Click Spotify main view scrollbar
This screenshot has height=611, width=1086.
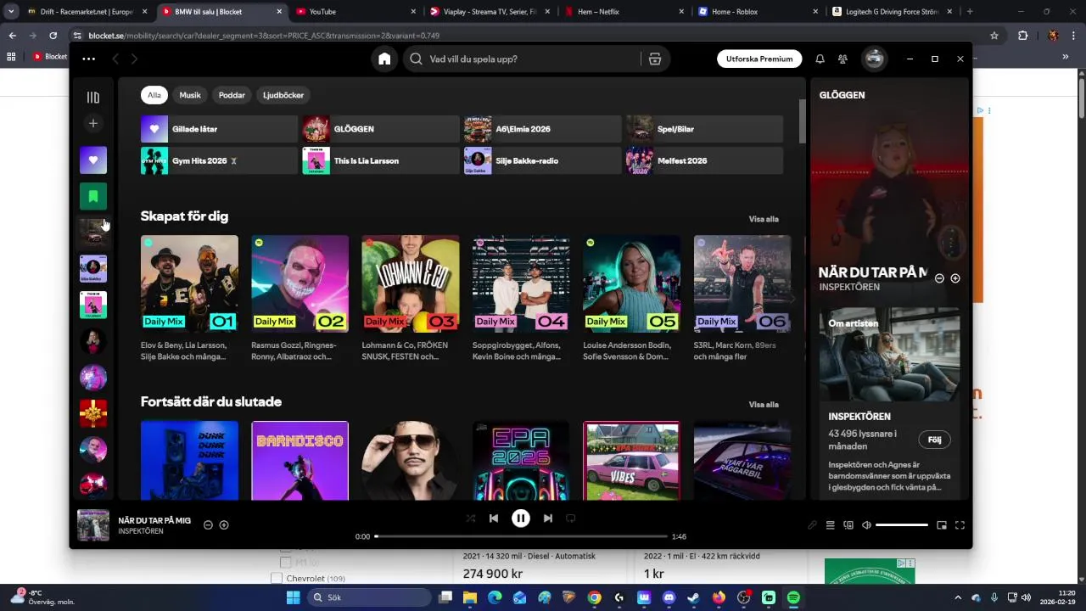pyautogui.click(x=802, y=121)
